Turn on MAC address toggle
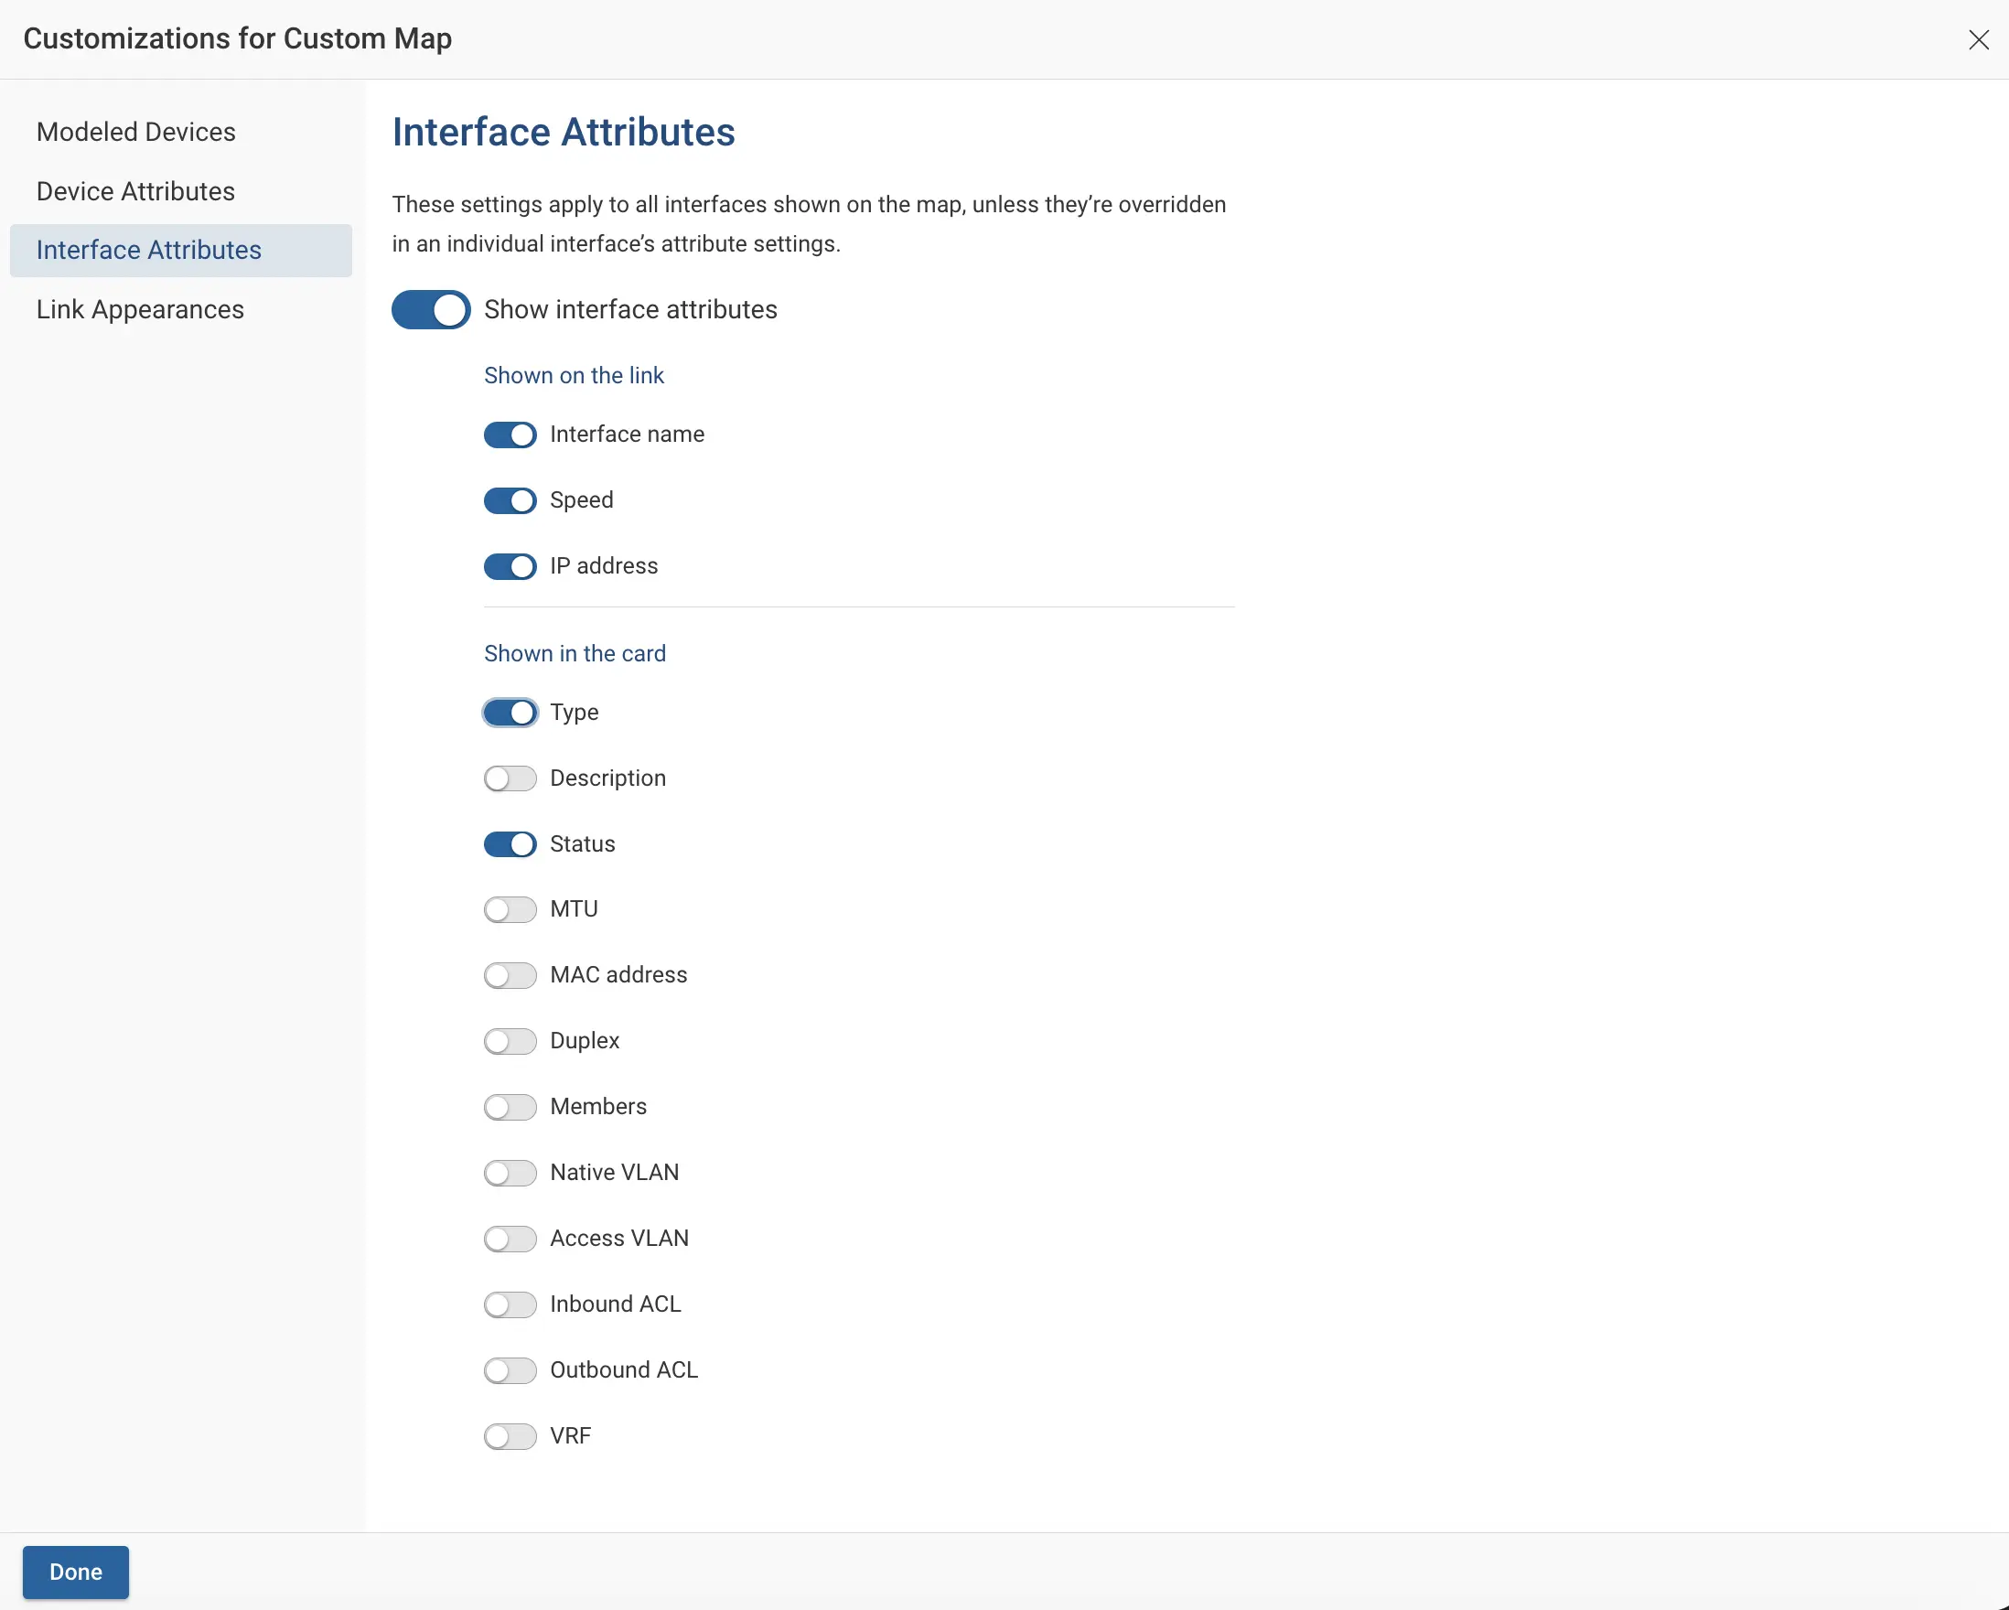The height and width of the screenshot is (1610, 2009). pyautogui.click(x=510, y=975)
